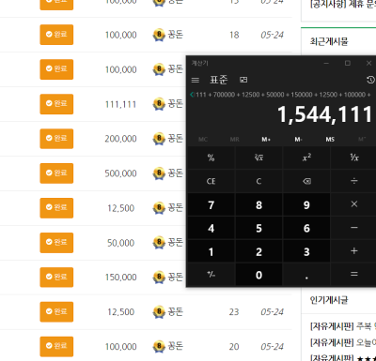The width and height of the screenshot is (376, 361).
Task: Open the 자유게시판 오늘 post link
Action: (x=343, y=342)
